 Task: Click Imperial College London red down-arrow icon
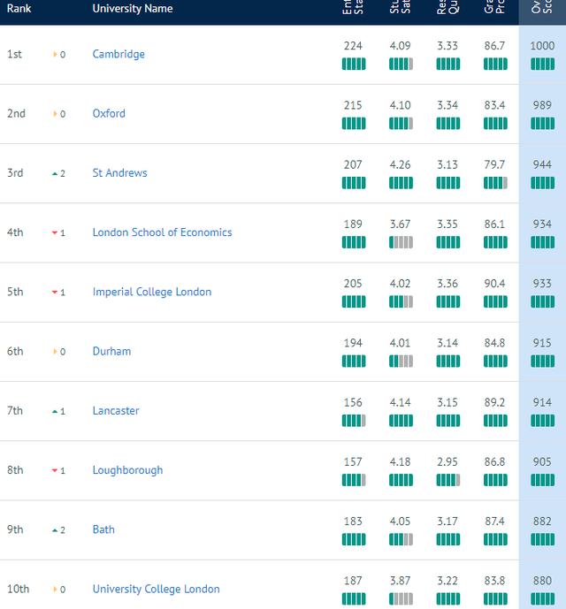(55, 293)
